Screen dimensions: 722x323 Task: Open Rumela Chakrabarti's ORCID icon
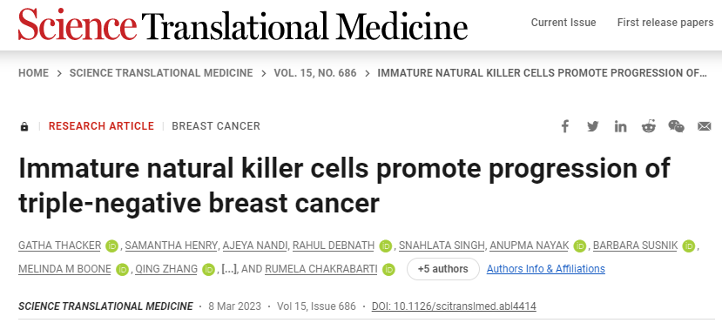[388, 269]
